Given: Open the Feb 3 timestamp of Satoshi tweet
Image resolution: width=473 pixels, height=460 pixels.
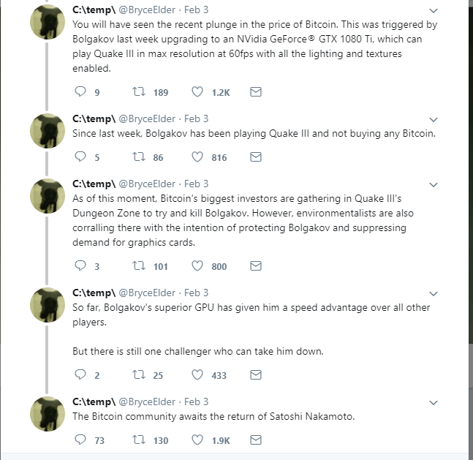Looking at the screenshot, I should 196,401.
